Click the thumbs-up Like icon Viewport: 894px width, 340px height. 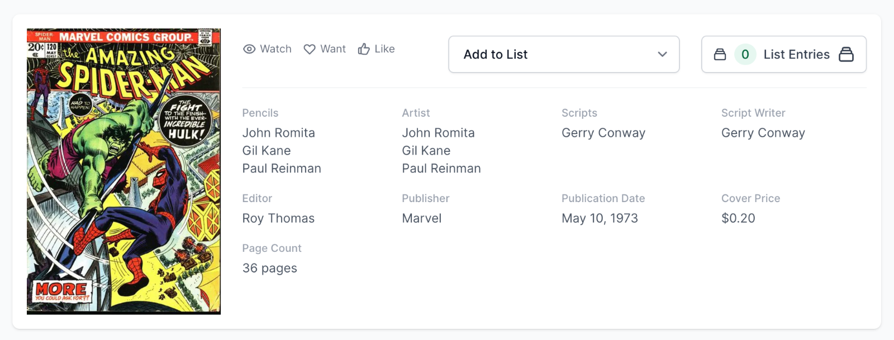point(364,49)
